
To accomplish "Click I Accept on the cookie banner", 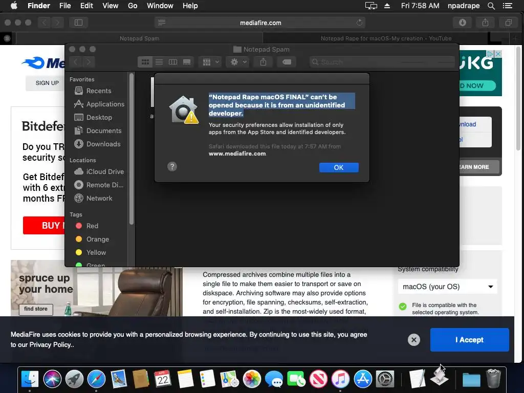I will 470,340.
